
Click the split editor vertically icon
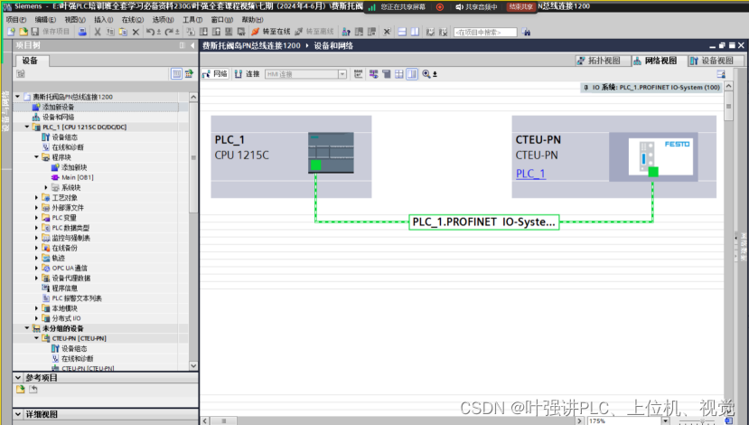[415, 32]
